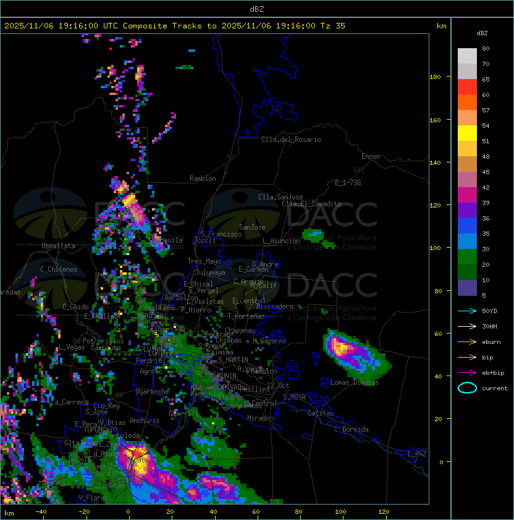Click the 'Carrizal' map label

pos(183,414)
